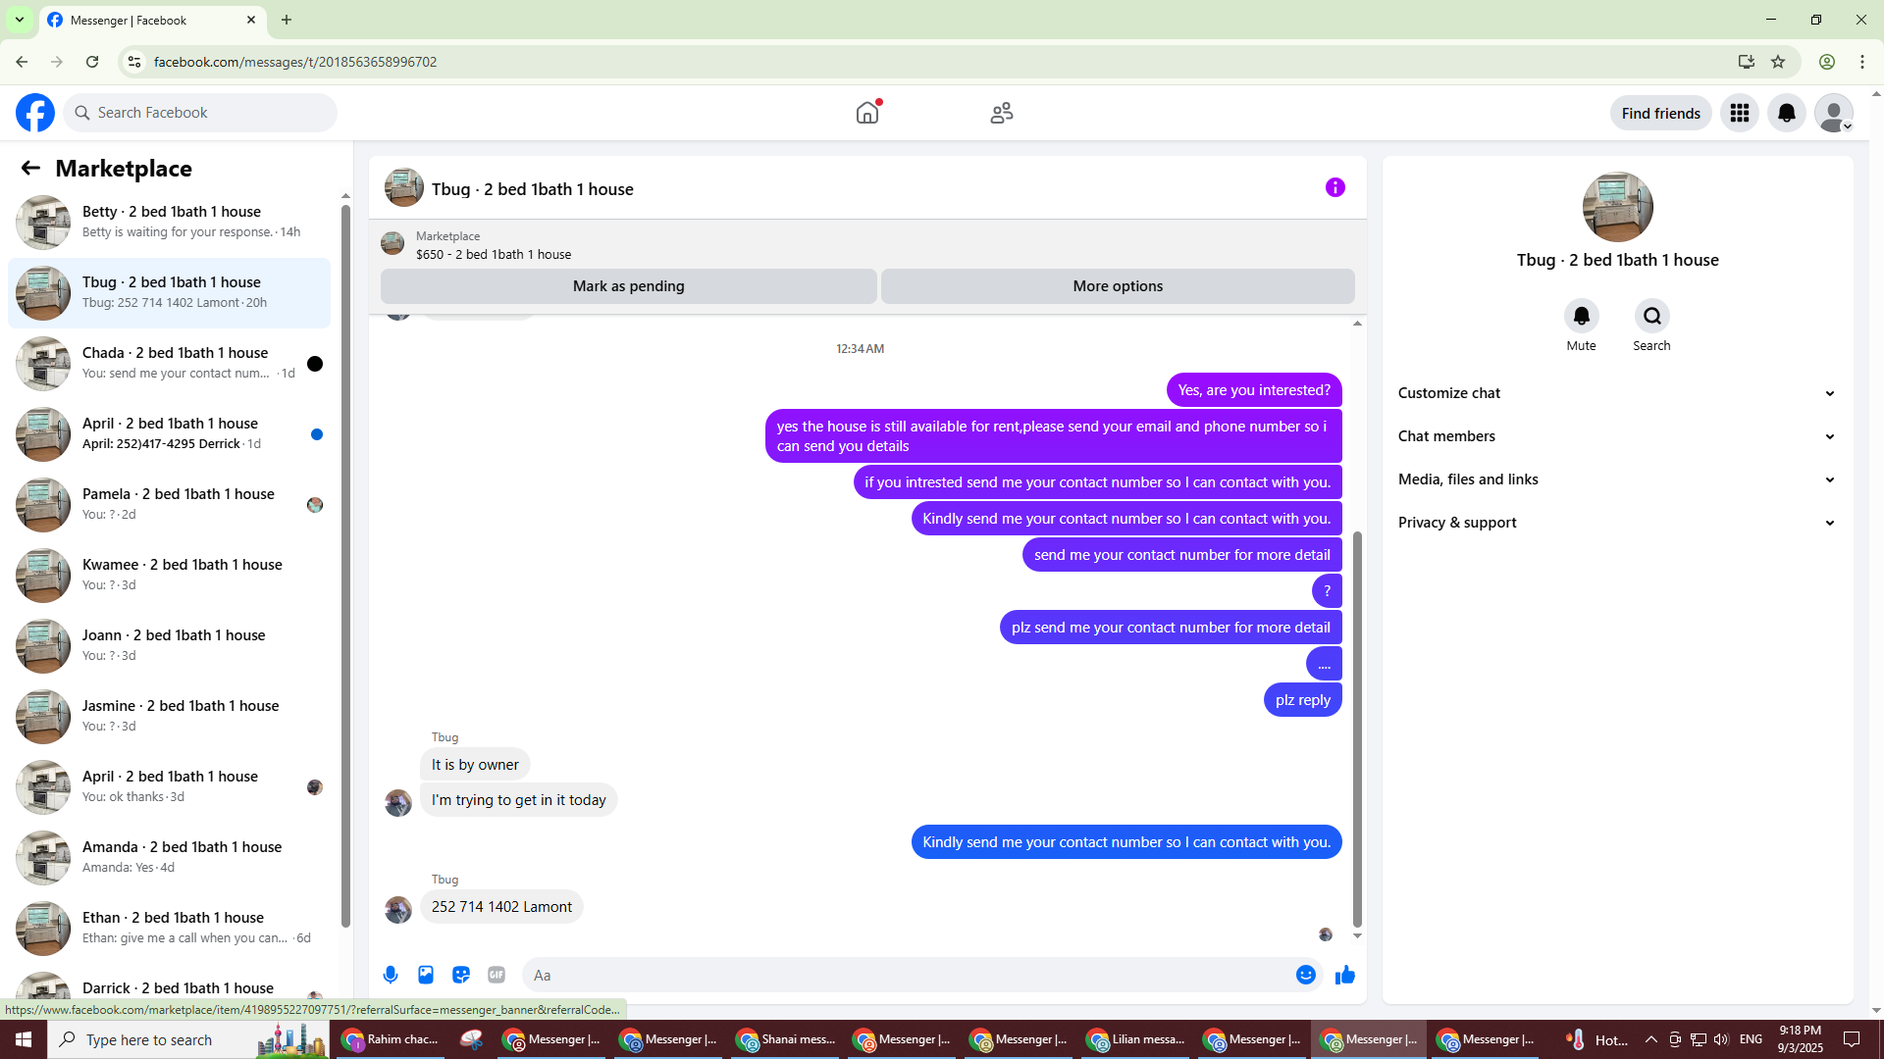Open Chada's 2 bed 1bath conversation
1884x1059 pixels.
coord(170,364)
